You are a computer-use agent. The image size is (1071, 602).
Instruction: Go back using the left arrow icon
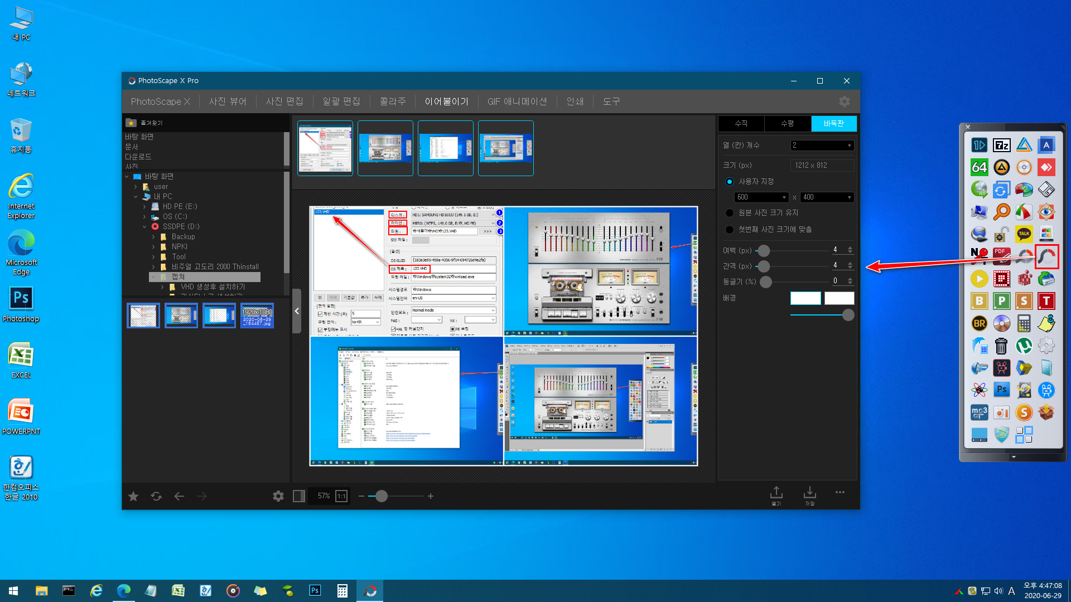click(x=179, y=496)
